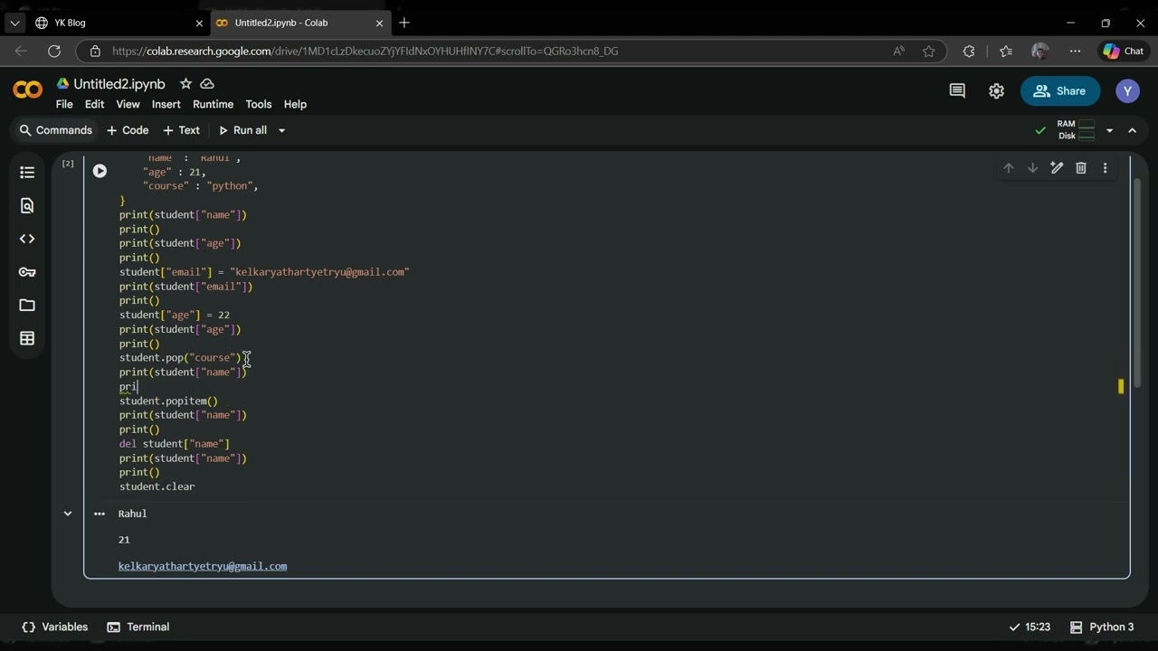Star the Untitled2.ipynb notebook
Screen dimensions: 1158x651
click(x=185, y=83)
